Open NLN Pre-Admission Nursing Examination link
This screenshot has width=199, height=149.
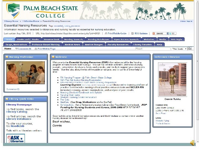[x=81, y=80]
